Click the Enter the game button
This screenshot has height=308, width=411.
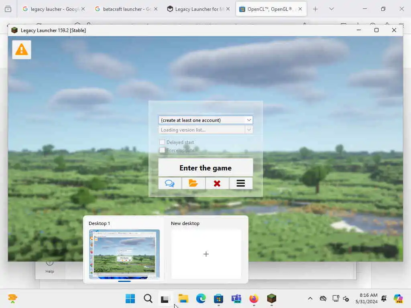[x=205, y=168]
